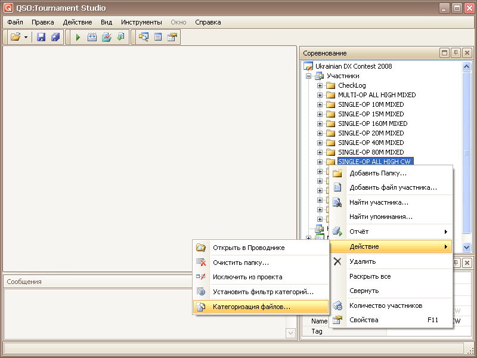Select the MULTI-OP ALL HIGH MIXED folder

(376, 95)
